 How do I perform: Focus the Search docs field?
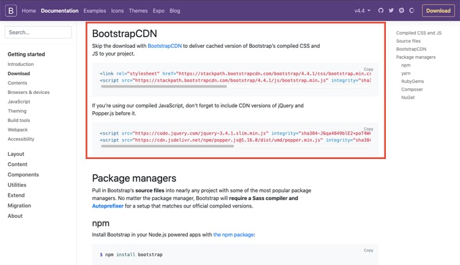[38, 32]
